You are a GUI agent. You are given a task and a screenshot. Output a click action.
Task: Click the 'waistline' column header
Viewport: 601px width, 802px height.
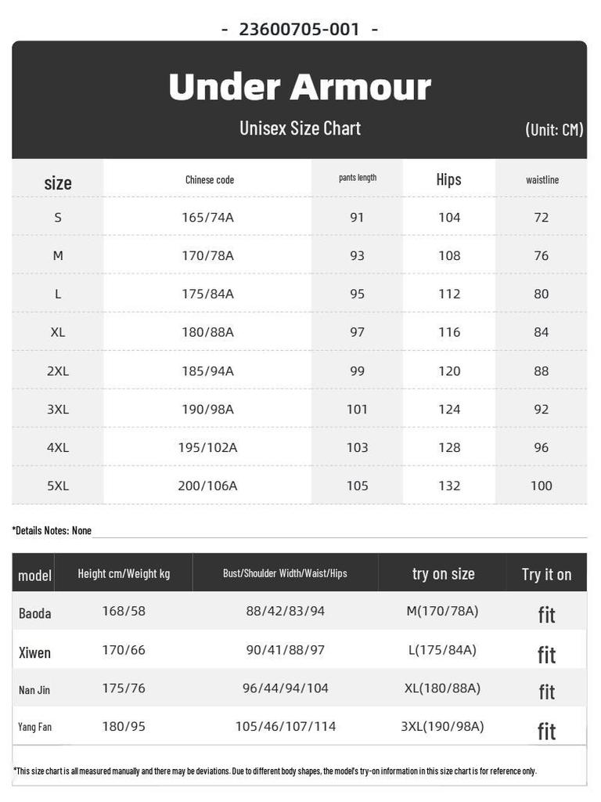pos(542,179)
